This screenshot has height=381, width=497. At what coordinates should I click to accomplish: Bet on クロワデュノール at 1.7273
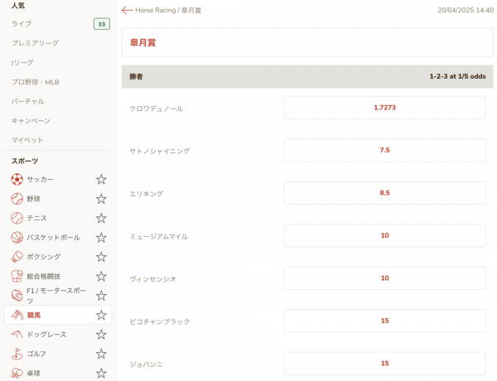[x=385, y=108]
